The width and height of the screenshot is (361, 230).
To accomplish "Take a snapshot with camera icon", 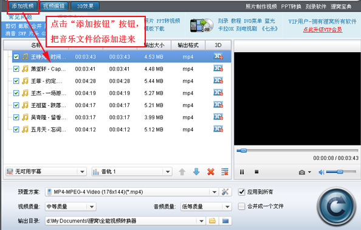I will 302,172.
